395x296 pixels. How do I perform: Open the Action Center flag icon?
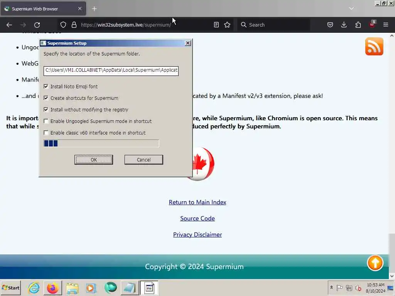click(339, 288)
